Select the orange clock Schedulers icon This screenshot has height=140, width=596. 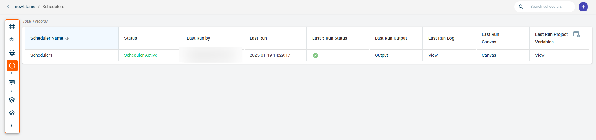[12, 66]
